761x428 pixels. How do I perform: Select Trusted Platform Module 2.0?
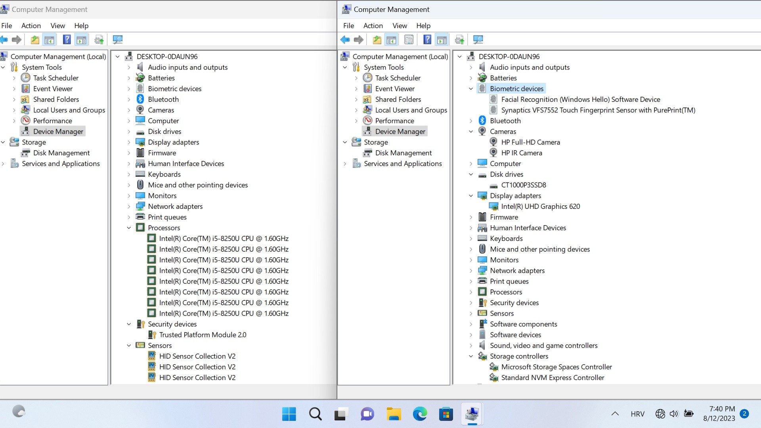[x=203, y=335]
